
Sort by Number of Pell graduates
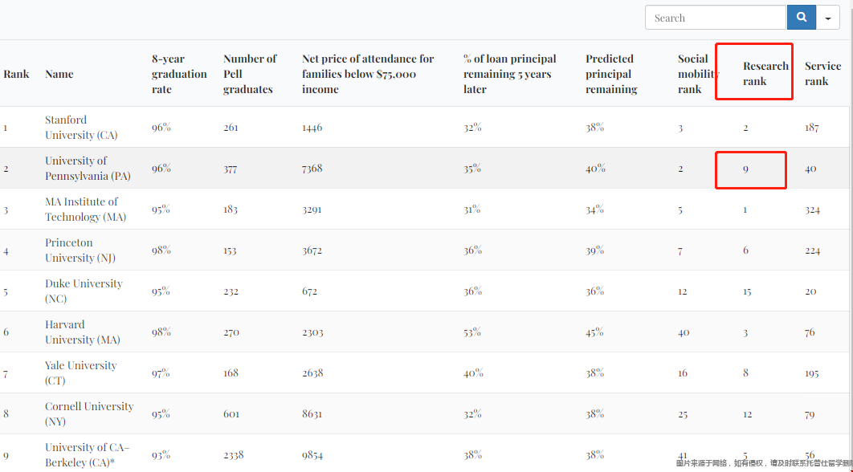[x=249, y=74]
